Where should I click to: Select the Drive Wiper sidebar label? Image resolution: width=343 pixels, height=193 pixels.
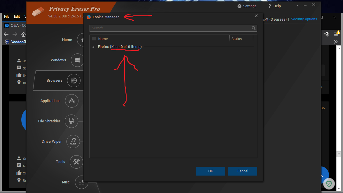(52, 142)
